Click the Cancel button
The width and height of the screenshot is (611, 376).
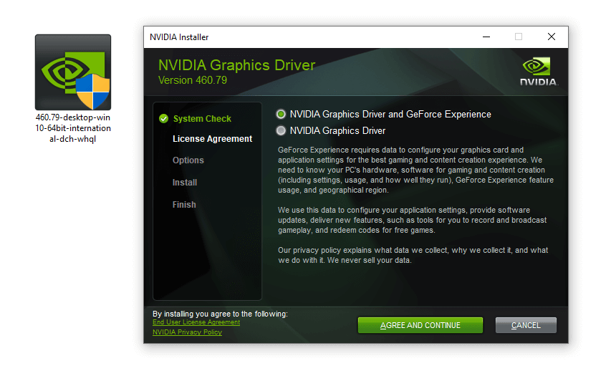pos(526,325)
